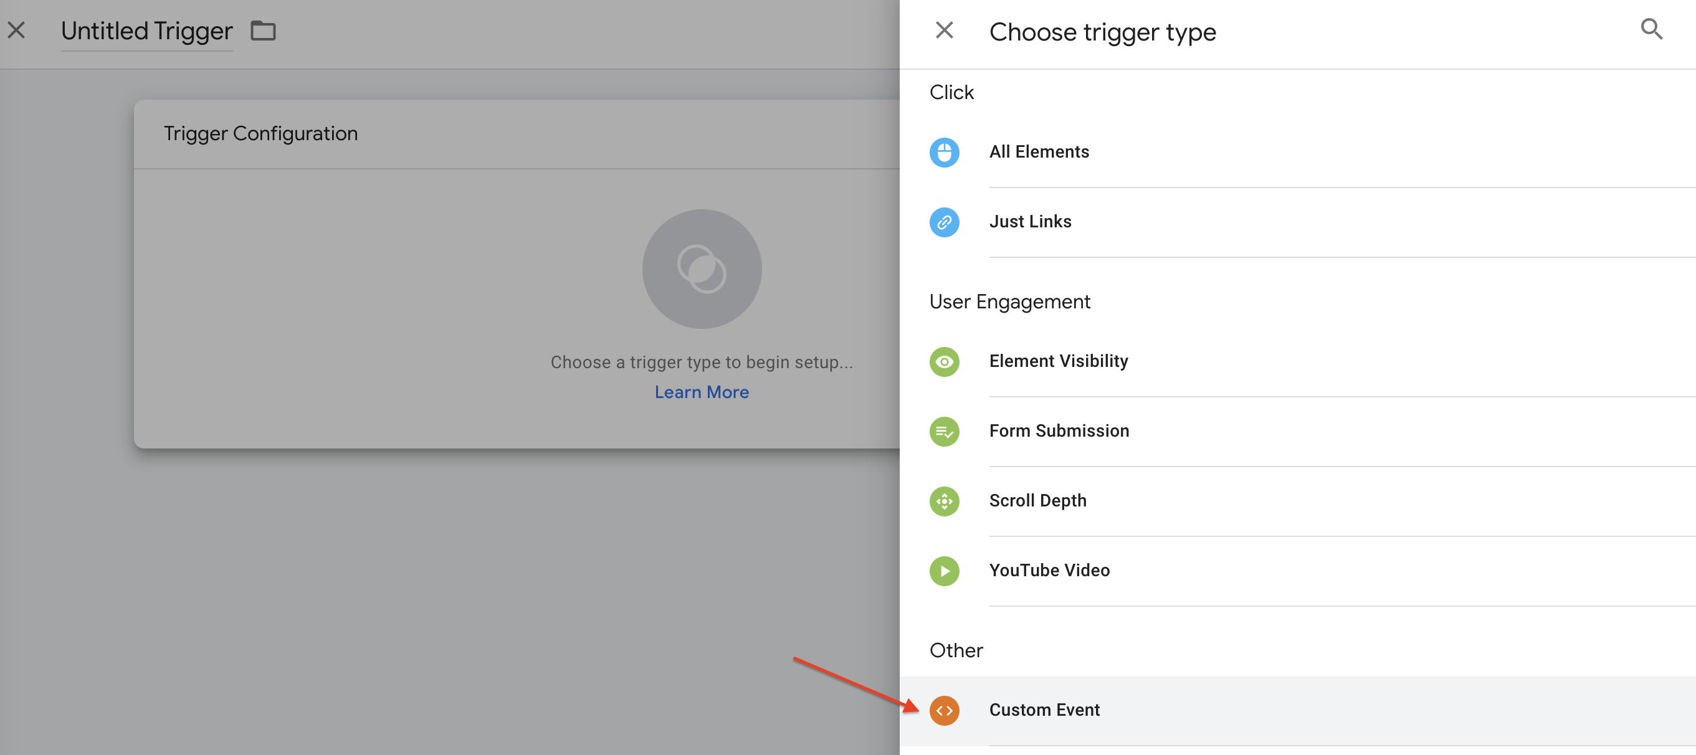Image resolution: width=1696 pixels, height=755 pixels.
Task: Select the All Elements trigger type
Action: coord(1038,152)
